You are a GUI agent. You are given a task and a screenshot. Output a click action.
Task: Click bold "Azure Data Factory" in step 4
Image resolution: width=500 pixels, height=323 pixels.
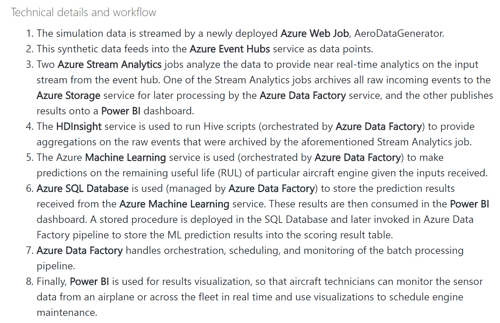click(379, 126)
